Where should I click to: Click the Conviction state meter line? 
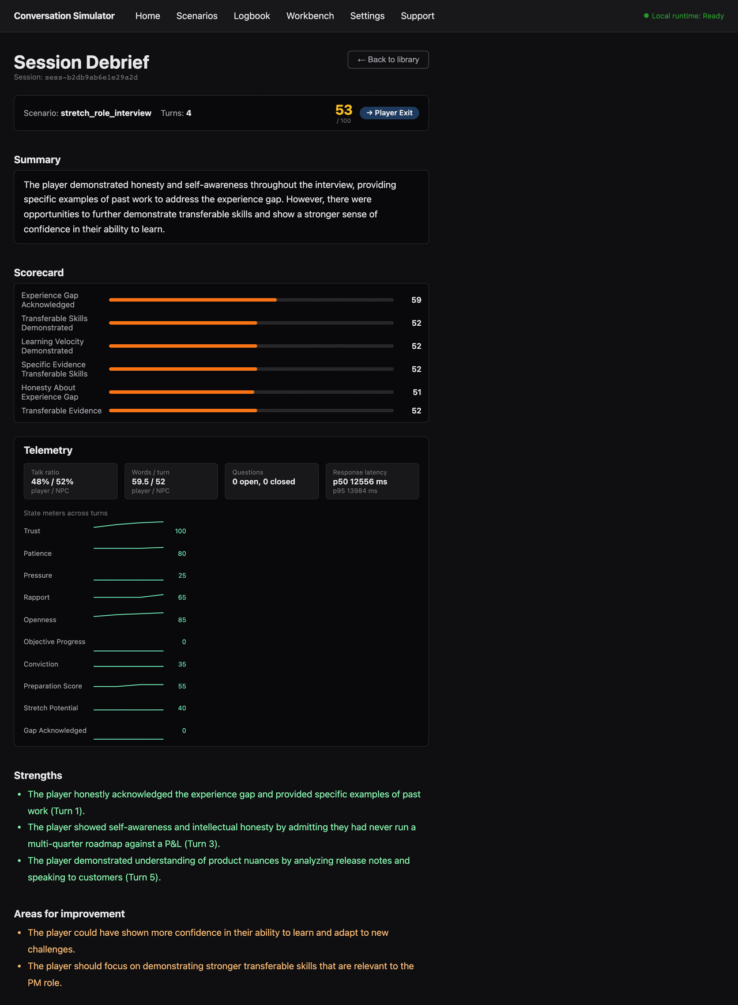tap(129, 666)
